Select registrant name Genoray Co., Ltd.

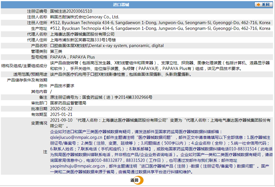click(103, 17)
